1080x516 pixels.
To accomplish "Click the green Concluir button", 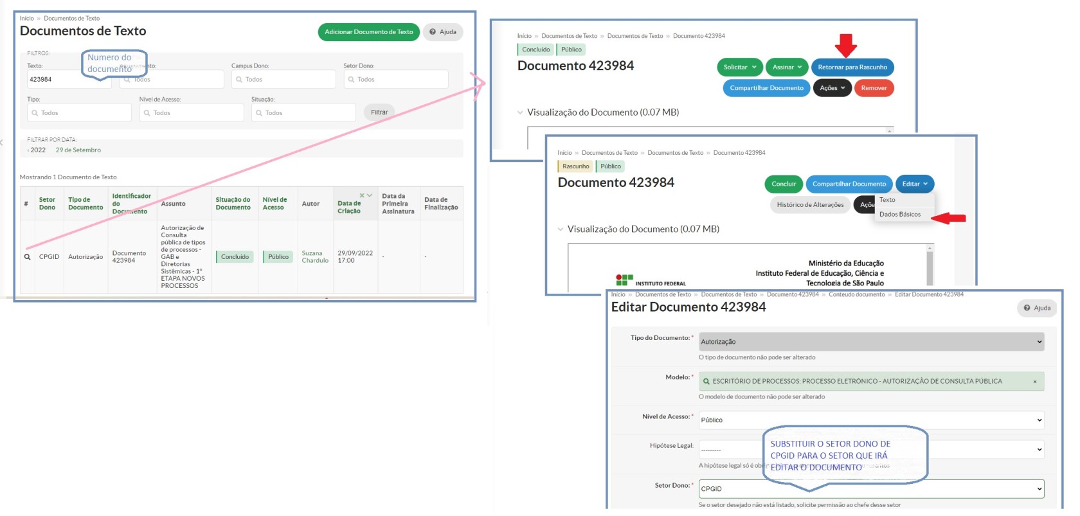I will click(784, 184).
